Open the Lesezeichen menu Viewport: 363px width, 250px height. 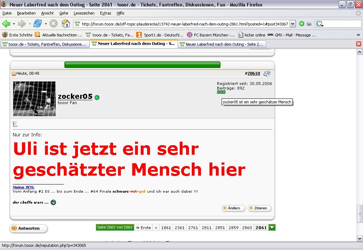pyautogui.click(x=84, y=13)
